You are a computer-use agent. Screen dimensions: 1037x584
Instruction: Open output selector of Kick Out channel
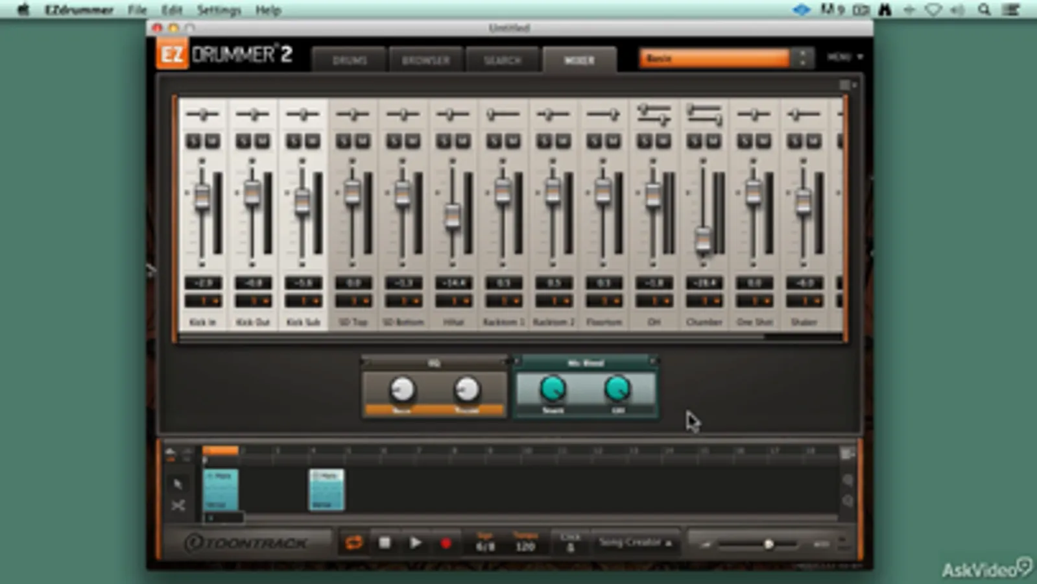(x=253, y=301)
